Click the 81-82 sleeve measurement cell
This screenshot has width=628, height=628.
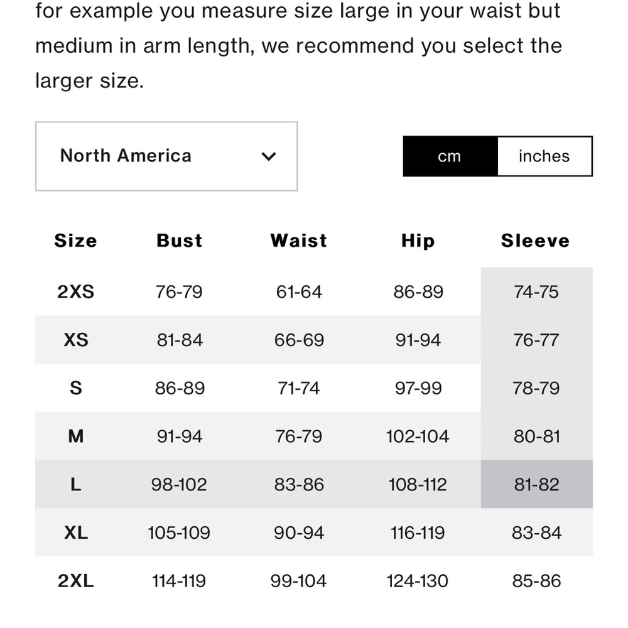click(x=537, y=484)
